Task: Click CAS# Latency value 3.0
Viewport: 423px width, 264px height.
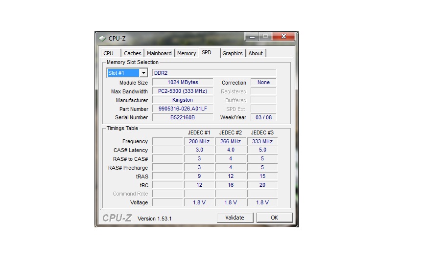Action: pyautogui.click(x=199, y=150)
